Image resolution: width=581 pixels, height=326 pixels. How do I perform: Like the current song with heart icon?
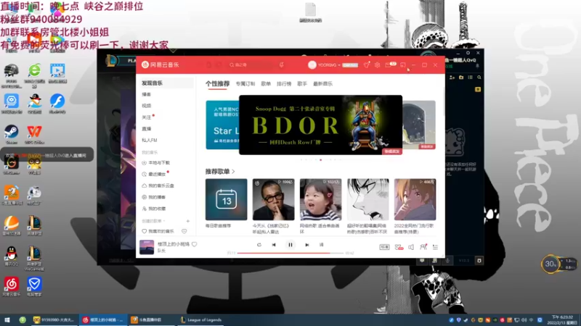click(194, 244)
